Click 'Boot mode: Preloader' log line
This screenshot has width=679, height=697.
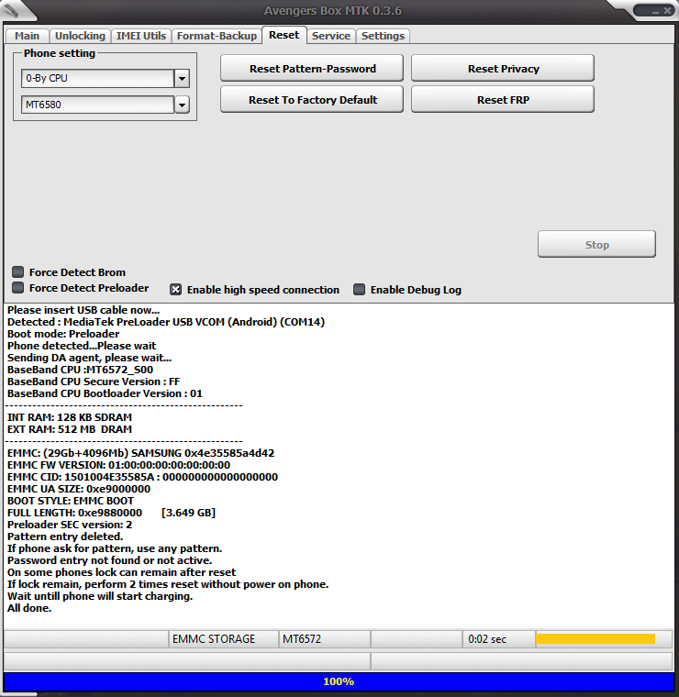(63, 334)
